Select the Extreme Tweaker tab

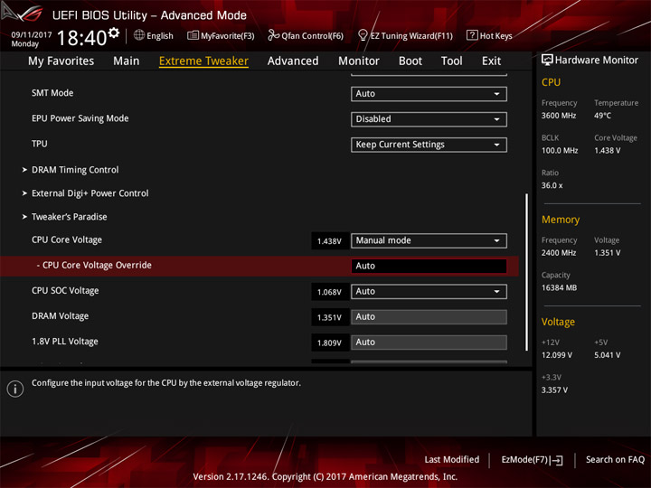tap(203, 61)
